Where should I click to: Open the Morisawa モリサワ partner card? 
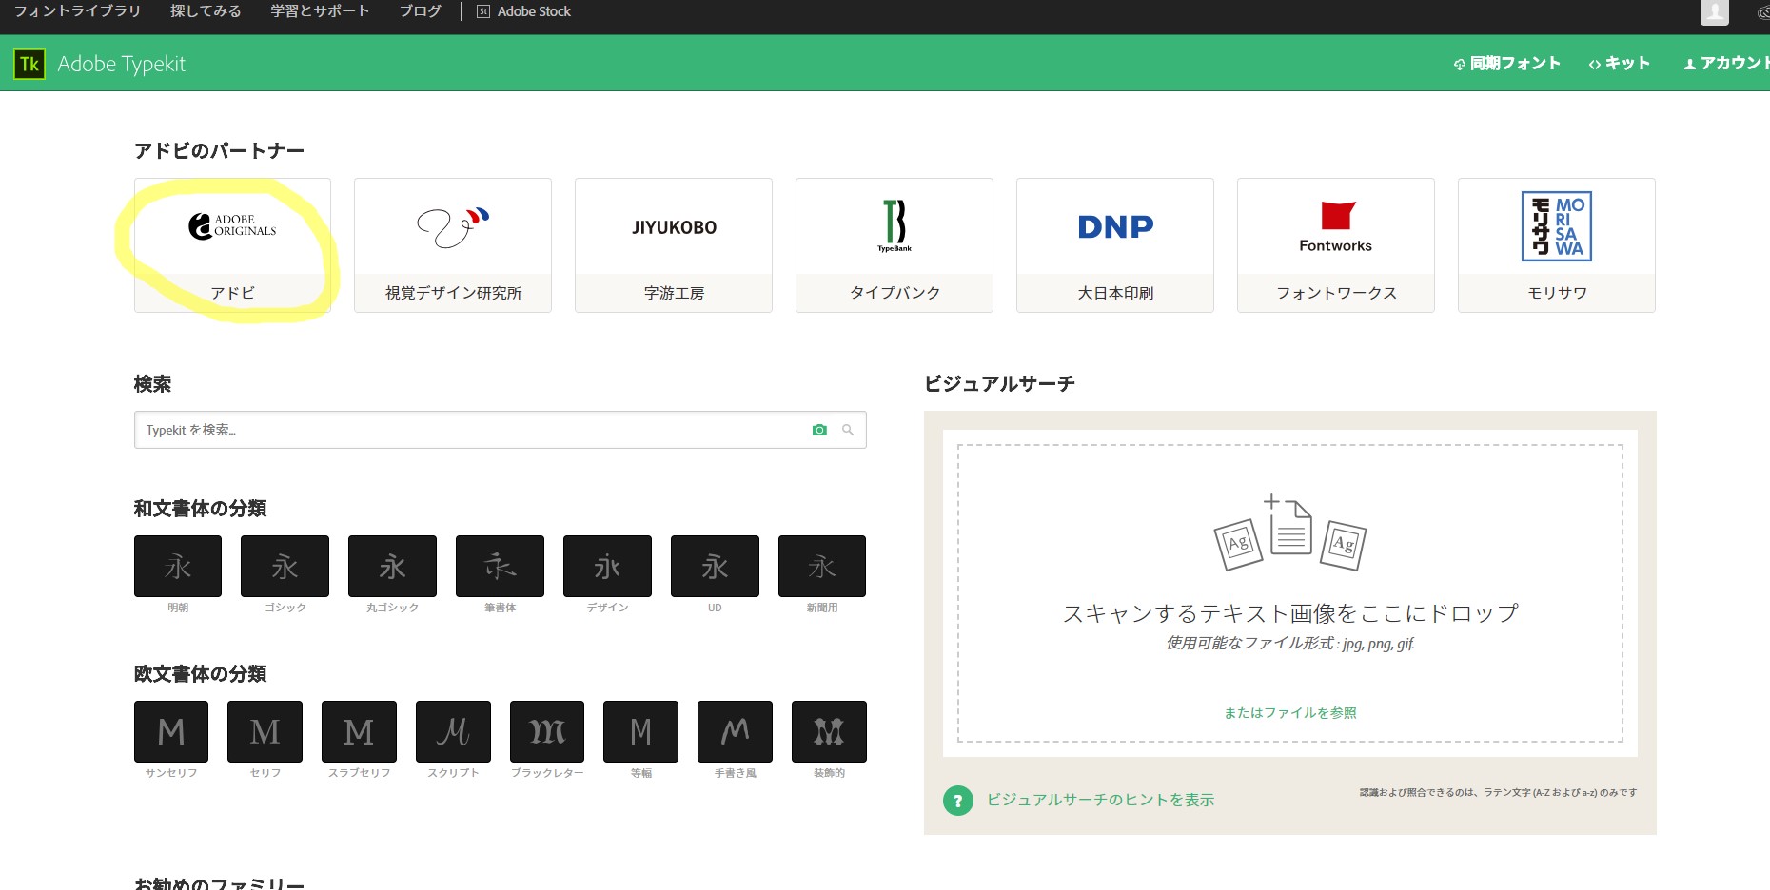tap(1557, 245)
